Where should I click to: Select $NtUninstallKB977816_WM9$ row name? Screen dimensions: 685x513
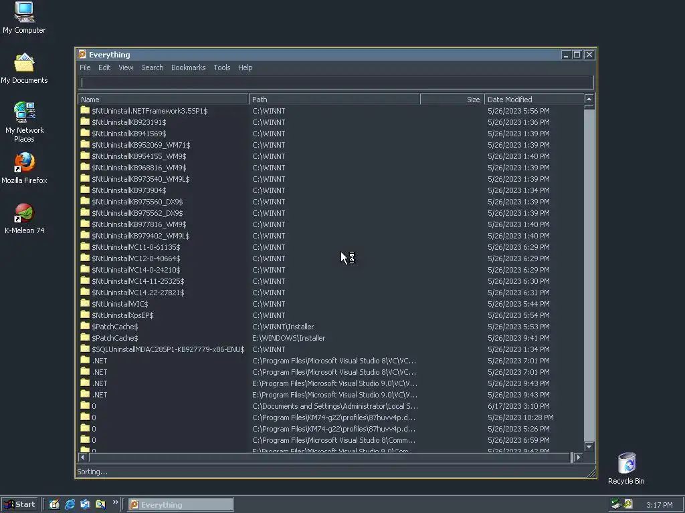139,224
